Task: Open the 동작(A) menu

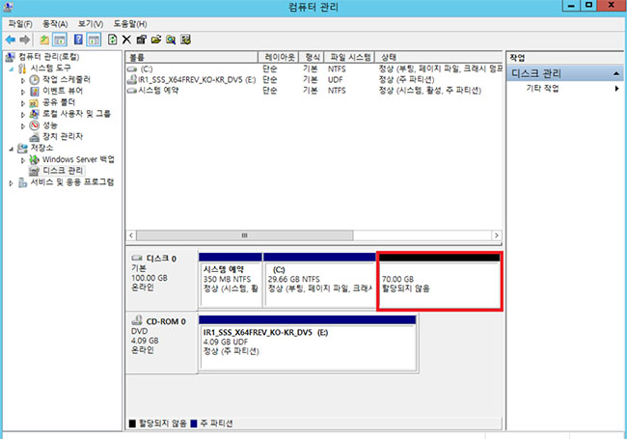Action: 55,24
